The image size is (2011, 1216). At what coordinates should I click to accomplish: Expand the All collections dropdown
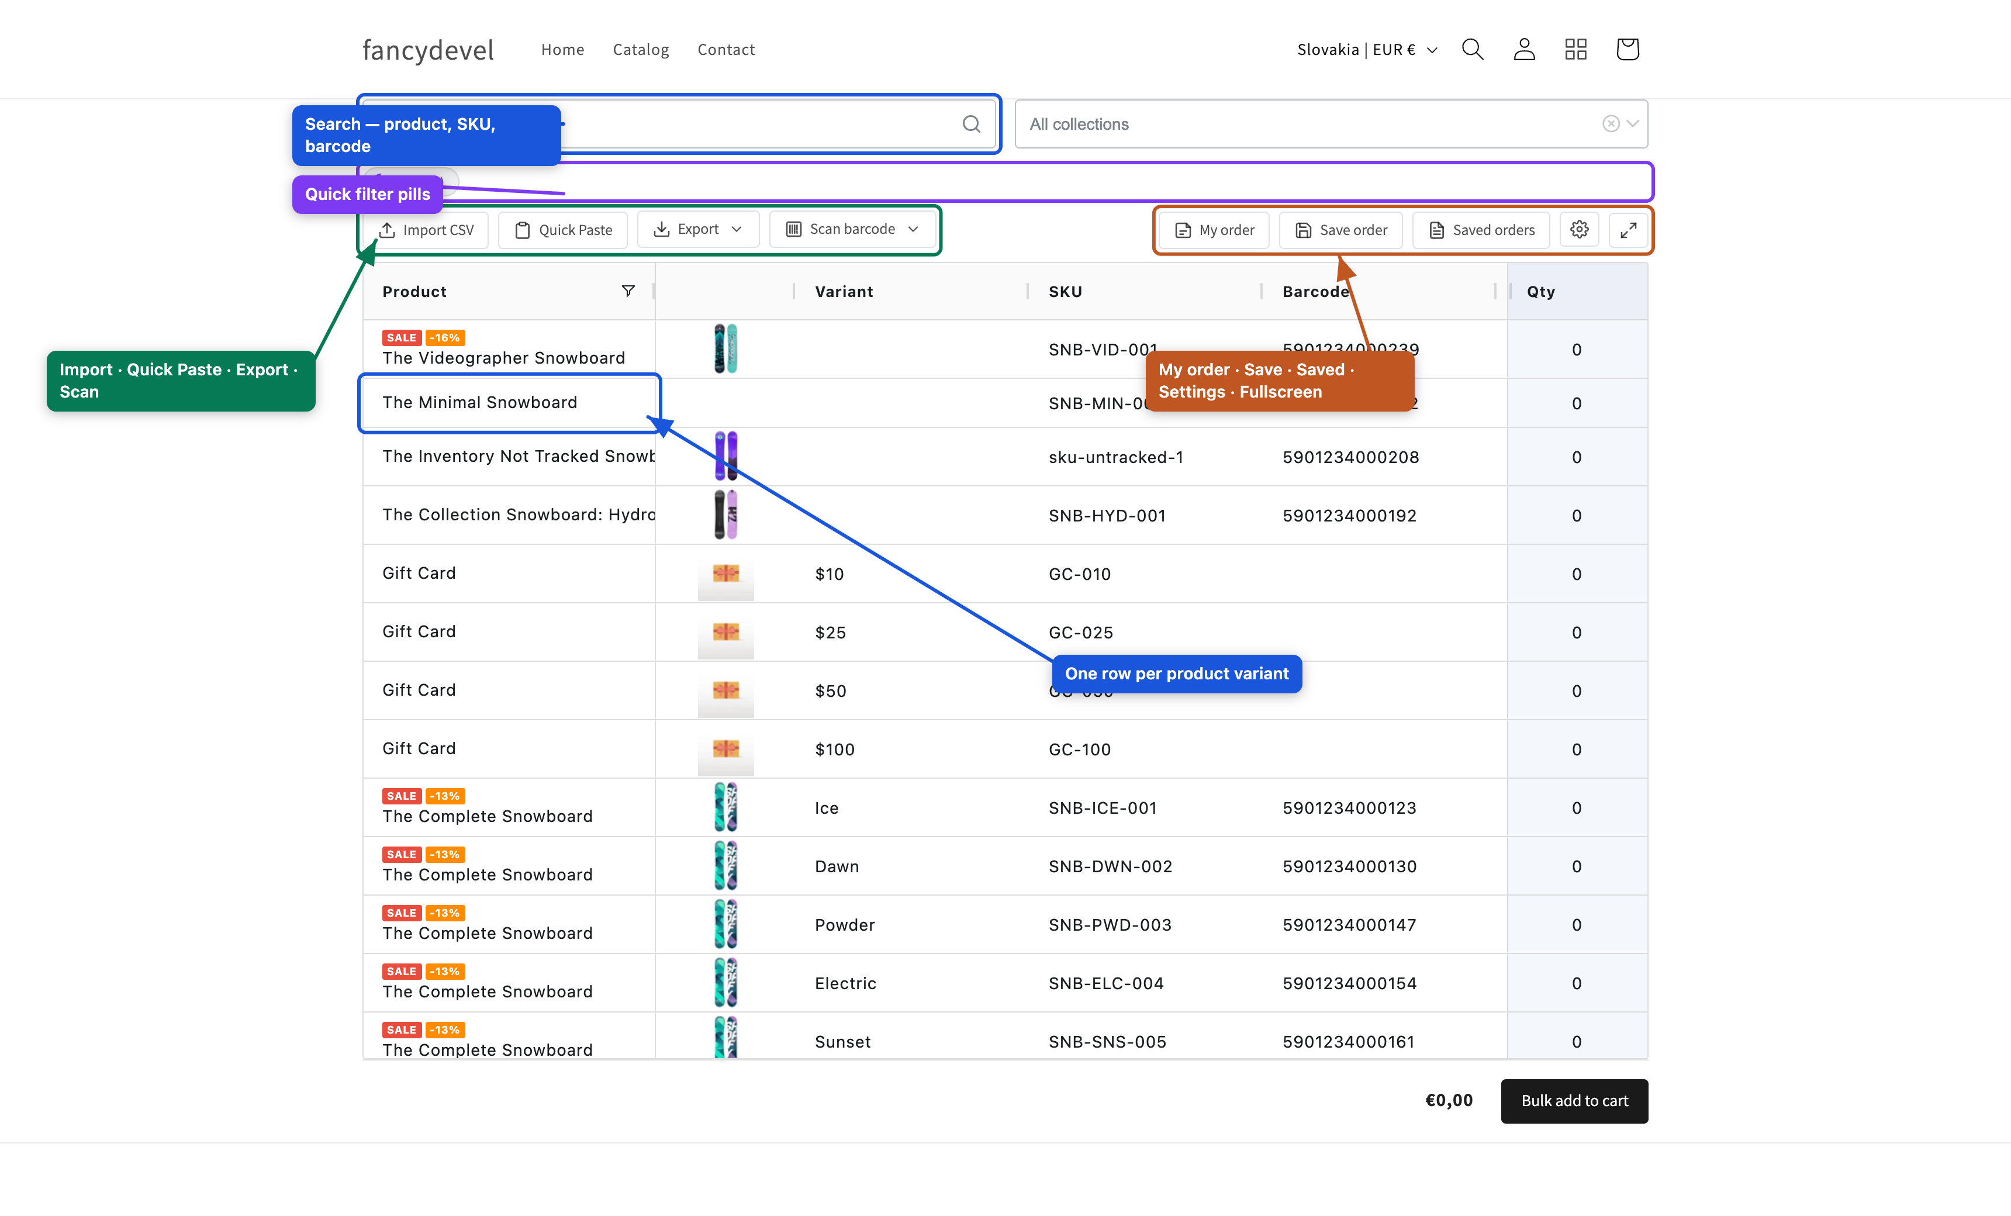(1632, 124)
